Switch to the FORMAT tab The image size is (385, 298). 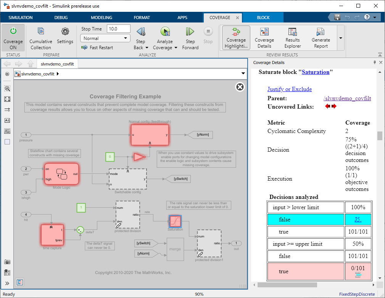142,18
